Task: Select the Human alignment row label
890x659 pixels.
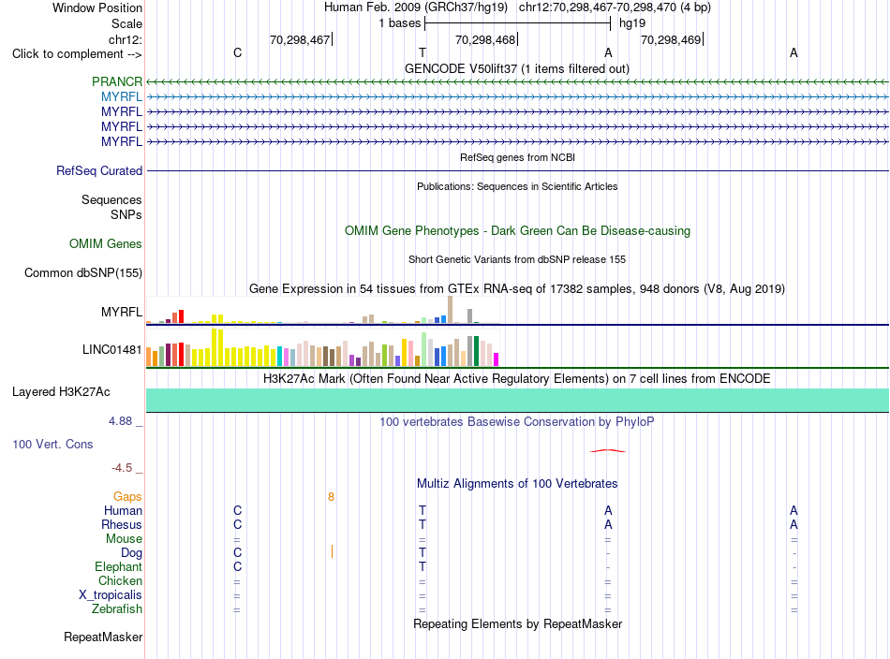Action: [123, 510]
